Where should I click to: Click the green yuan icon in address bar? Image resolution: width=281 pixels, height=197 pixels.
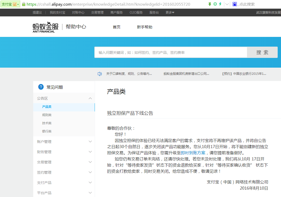click(210, 4)
